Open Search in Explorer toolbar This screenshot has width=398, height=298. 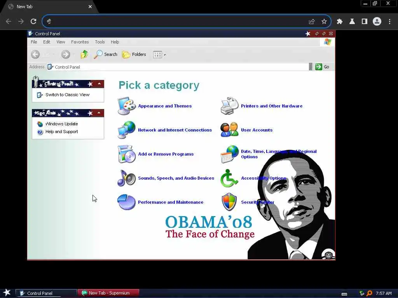106,54
